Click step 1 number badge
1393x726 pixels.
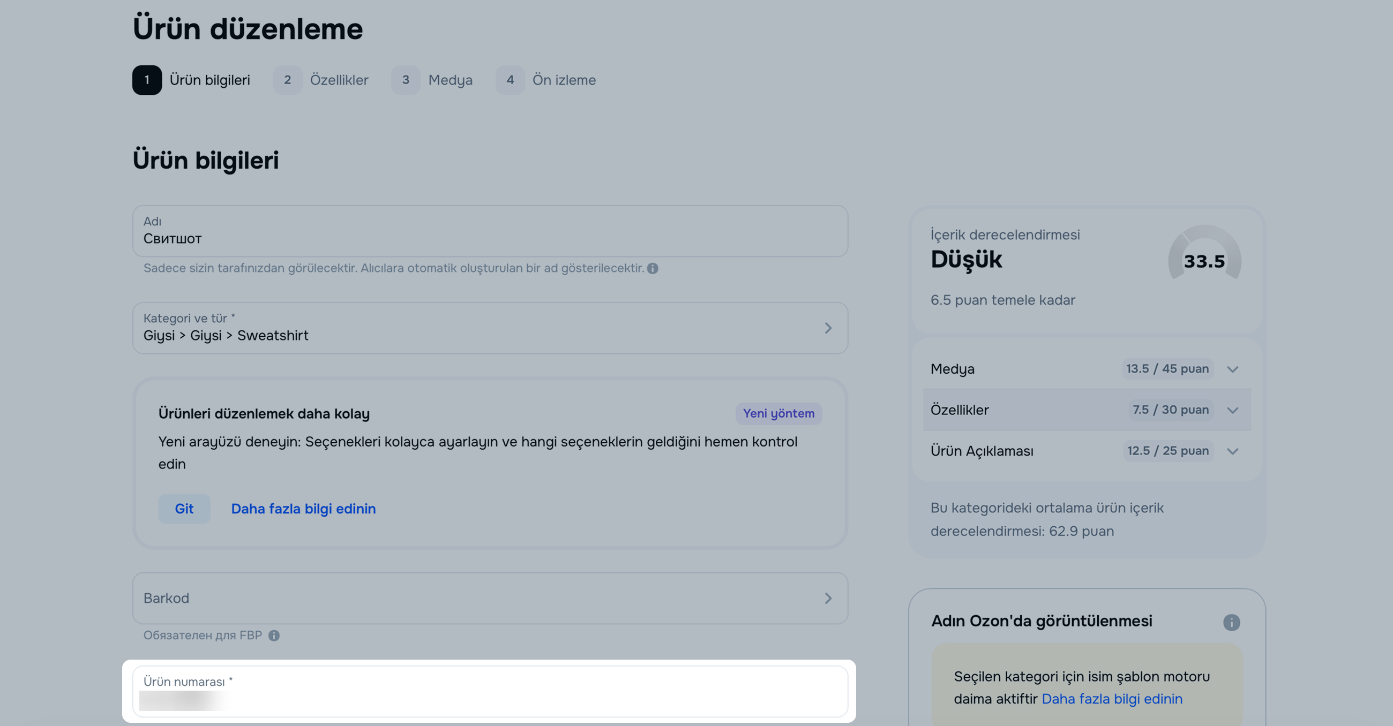click(x=147, y=80)
